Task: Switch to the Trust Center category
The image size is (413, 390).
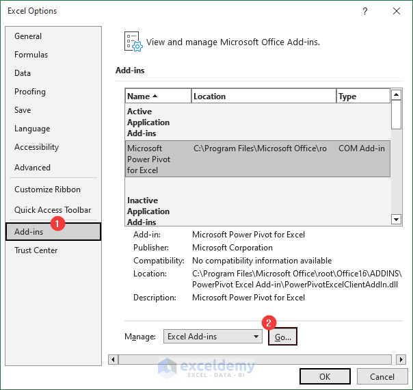Action: tap(36, 250)
